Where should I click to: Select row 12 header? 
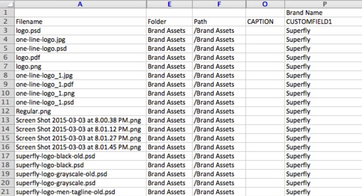point(7,111)
